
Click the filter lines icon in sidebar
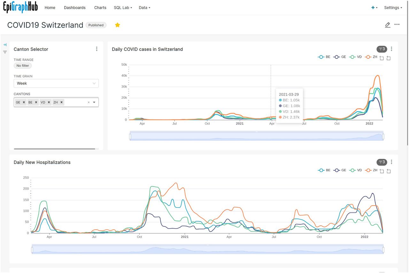5,52
